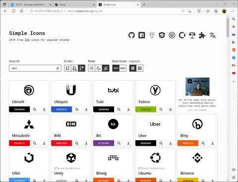View BIM icon details magnifier
238x182 pixels.
coord(77,143)
